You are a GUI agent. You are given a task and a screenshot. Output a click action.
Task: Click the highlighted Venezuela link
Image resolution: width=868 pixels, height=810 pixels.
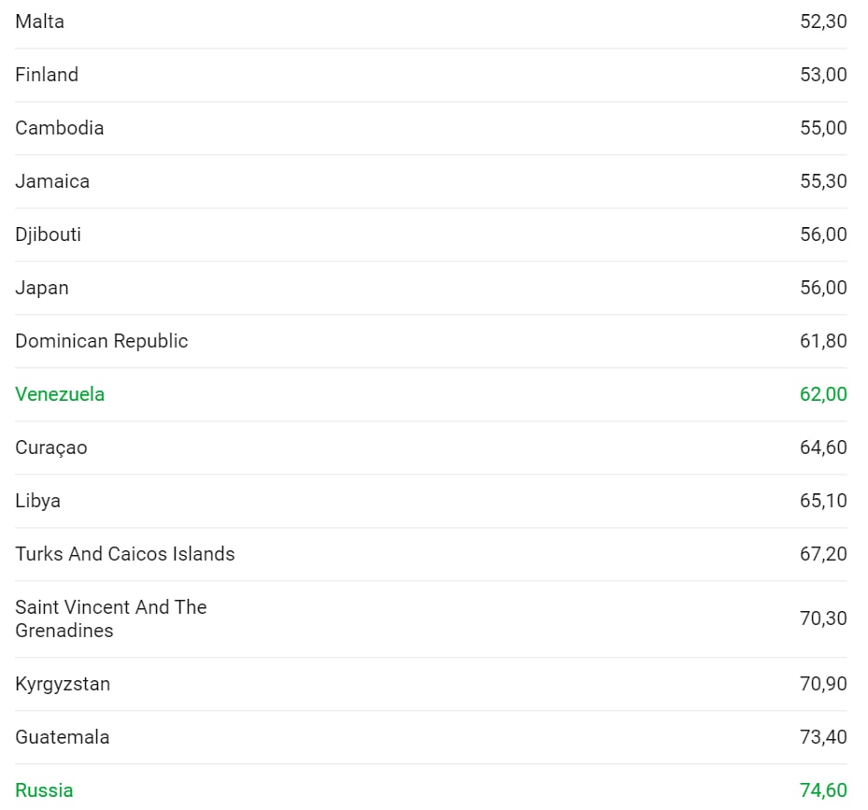(60, 394)
